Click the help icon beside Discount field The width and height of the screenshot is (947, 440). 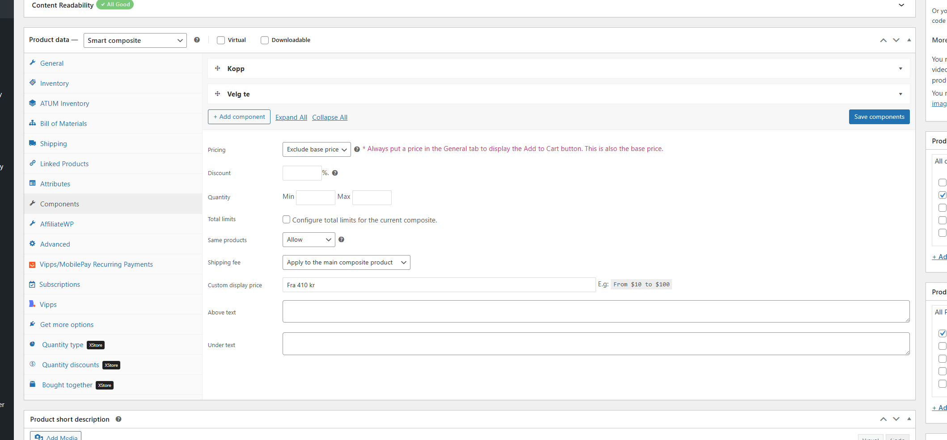click(x=335, y=173)
